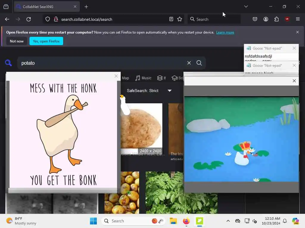Image resolution: width=305 pixels, height=228 pixels.
Task: Open the site security lock icon
Action: click(x=56, y=19)
